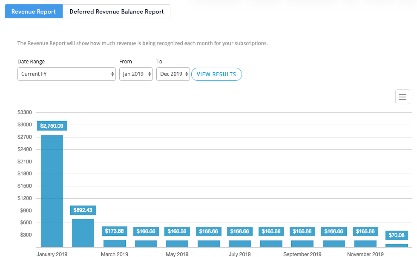Select the November 2019 revenue bar
Viewport: 417px width, 257px height.
(x=365, y=243)
